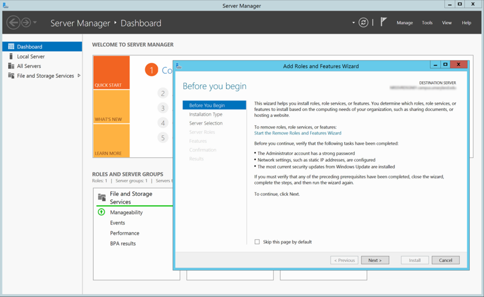Click the Next button in wizard

375,260
